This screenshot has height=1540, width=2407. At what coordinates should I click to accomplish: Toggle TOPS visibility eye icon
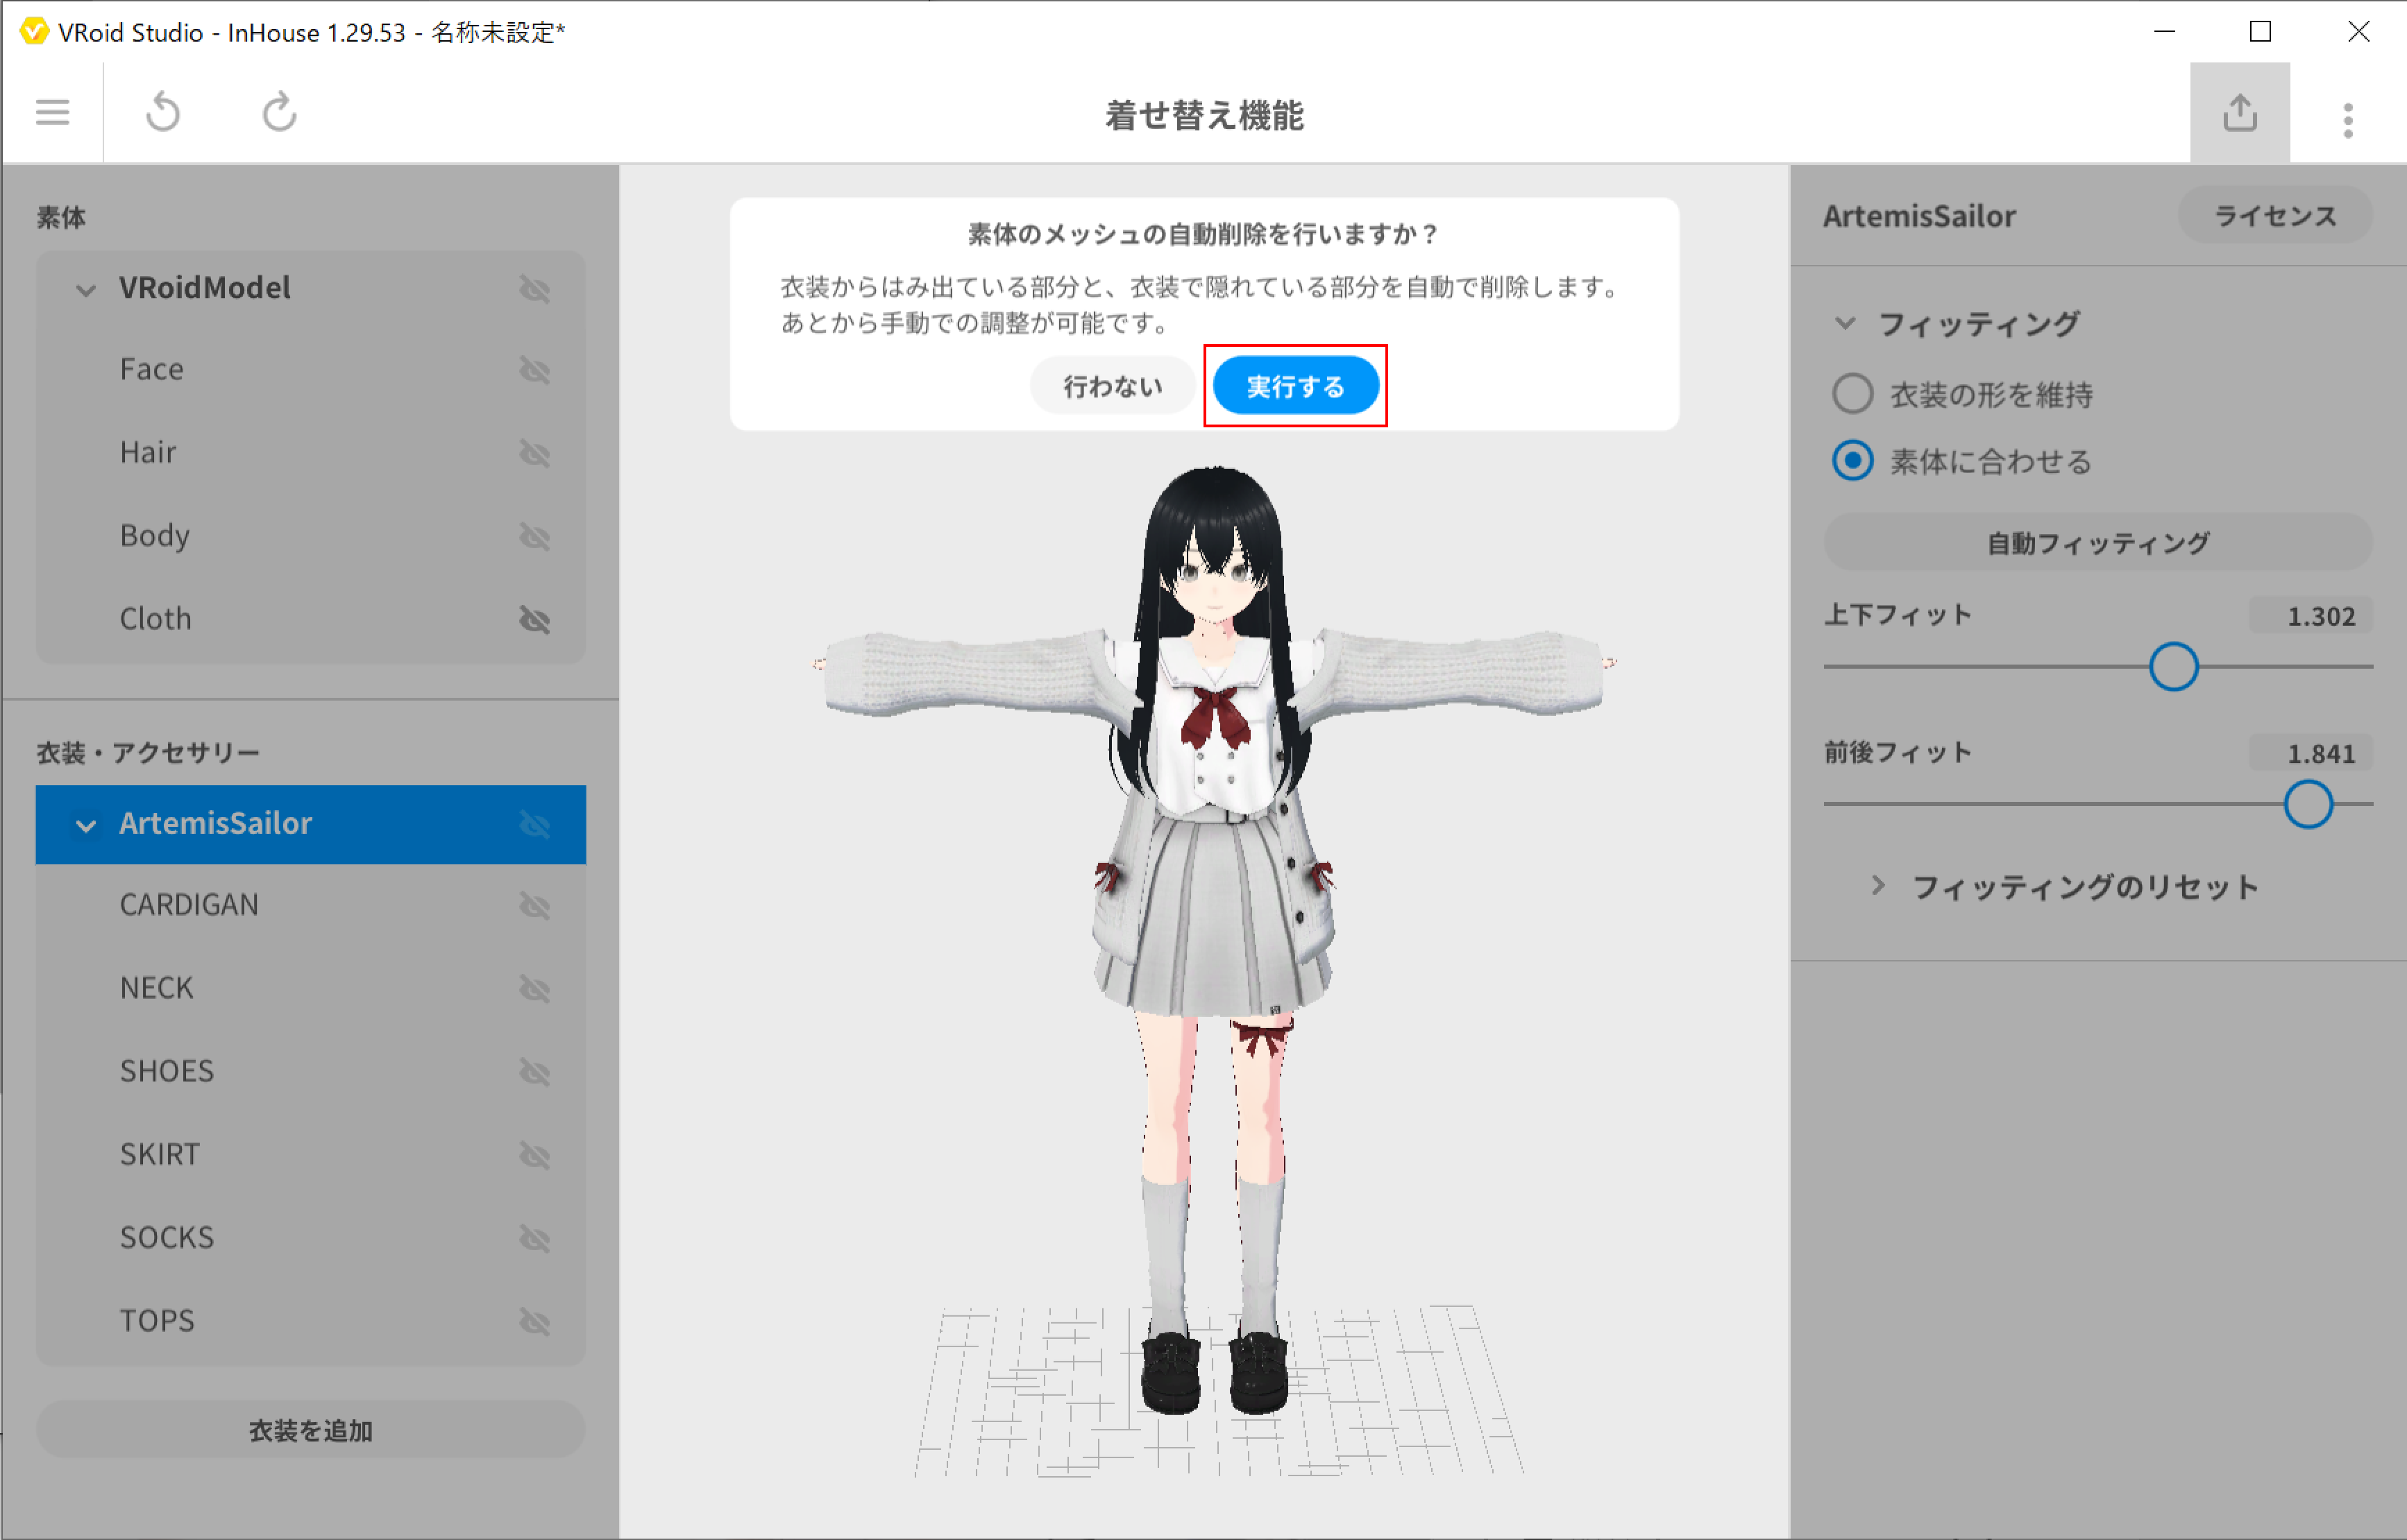535,1321
